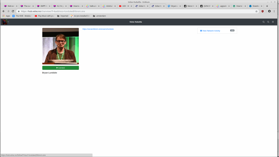Viewport: 279px width, 157px height.
Task: Bookmark this page with the star icon
Action: (x=256, y=11)
